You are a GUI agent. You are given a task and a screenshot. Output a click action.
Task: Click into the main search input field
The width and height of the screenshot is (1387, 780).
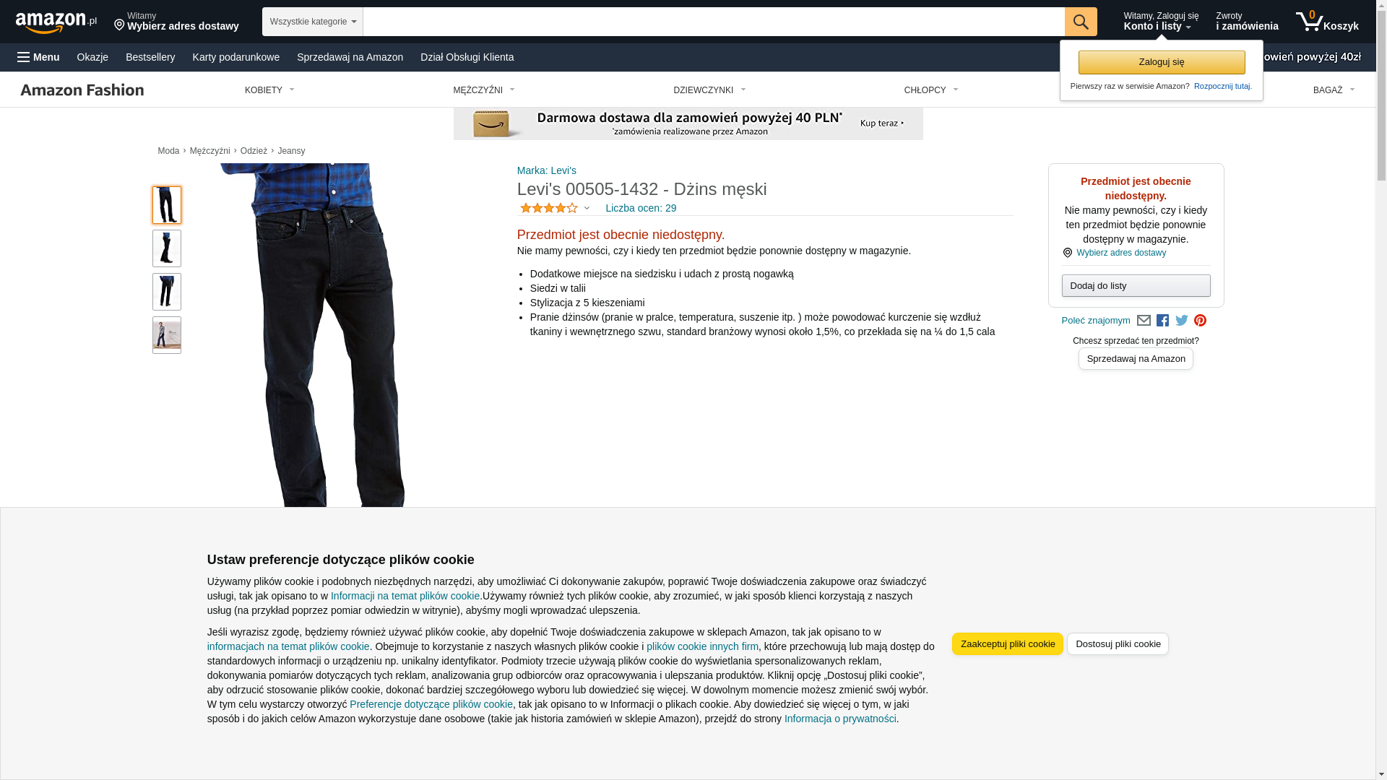(x=713, y=22)
